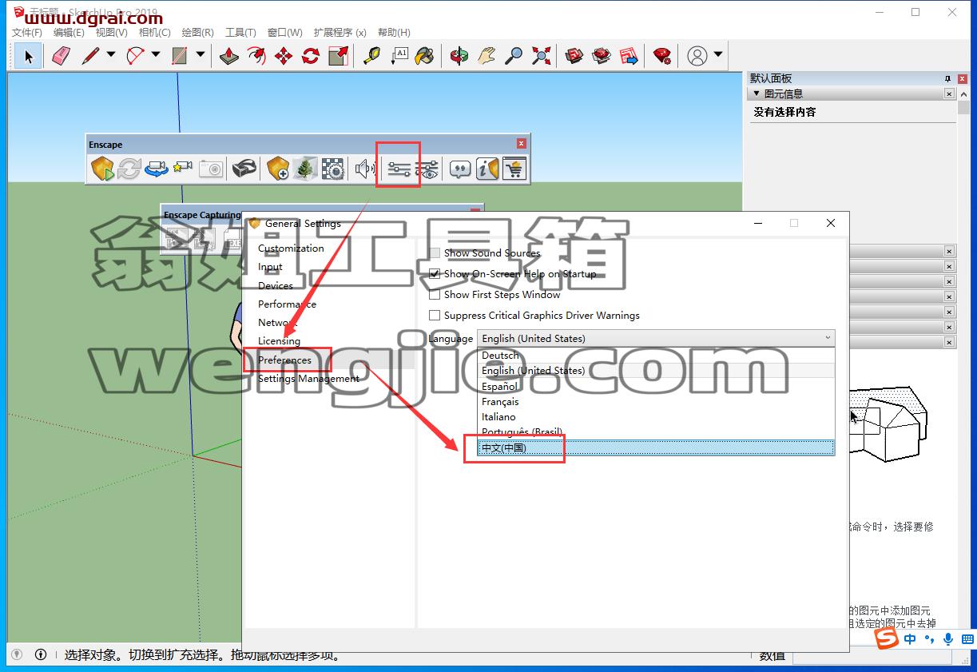This screenshot has height=672, width=977.
Task: Expand the shape tool dropdown arrow
Action: tap(201, 55)
